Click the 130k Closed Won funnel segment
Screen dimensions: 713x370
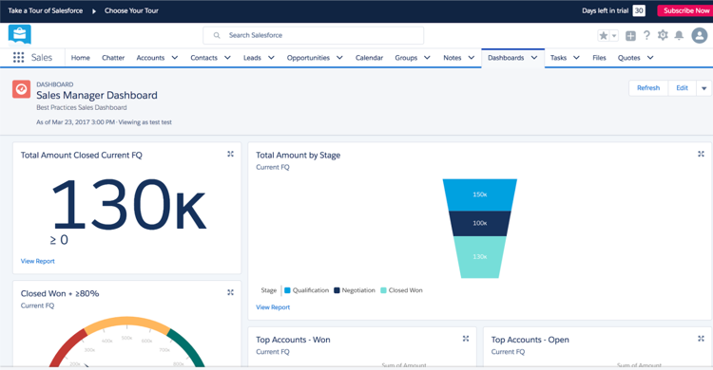(x=480, y=257)
